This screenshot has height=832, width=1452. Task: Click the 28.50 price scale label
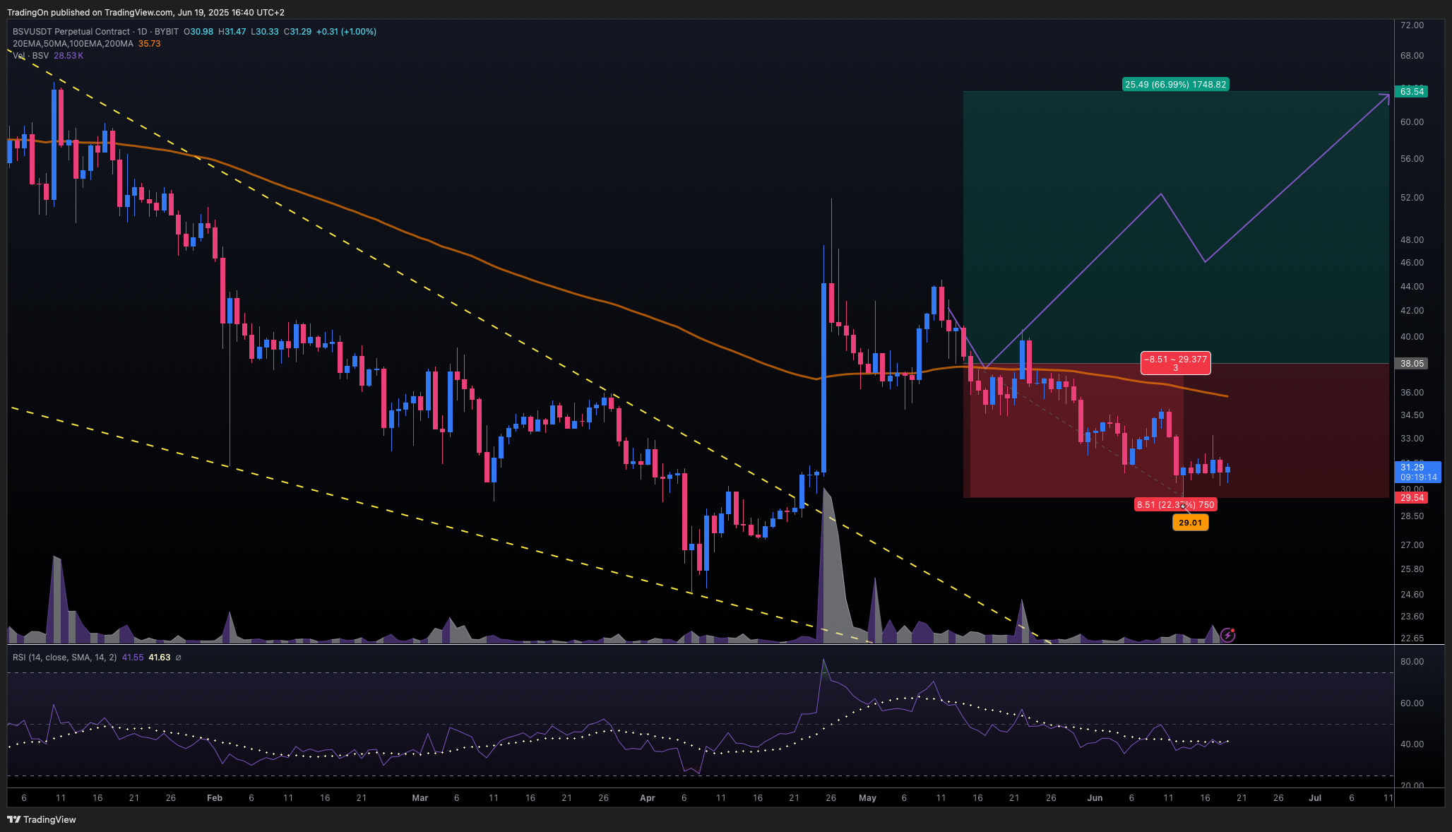[x=1412, y=516]
